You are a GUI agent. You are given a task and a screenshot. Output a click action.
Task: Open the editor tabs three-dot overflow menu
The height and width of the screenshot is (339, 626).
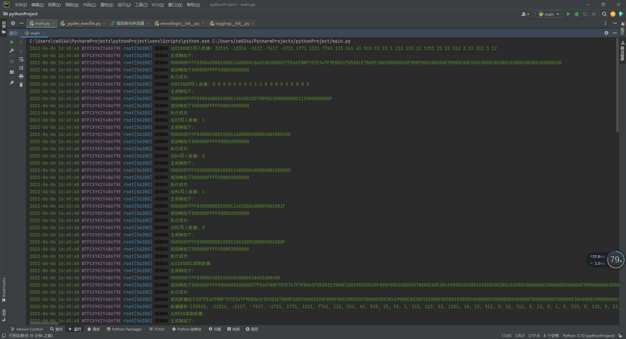point(605,23)
